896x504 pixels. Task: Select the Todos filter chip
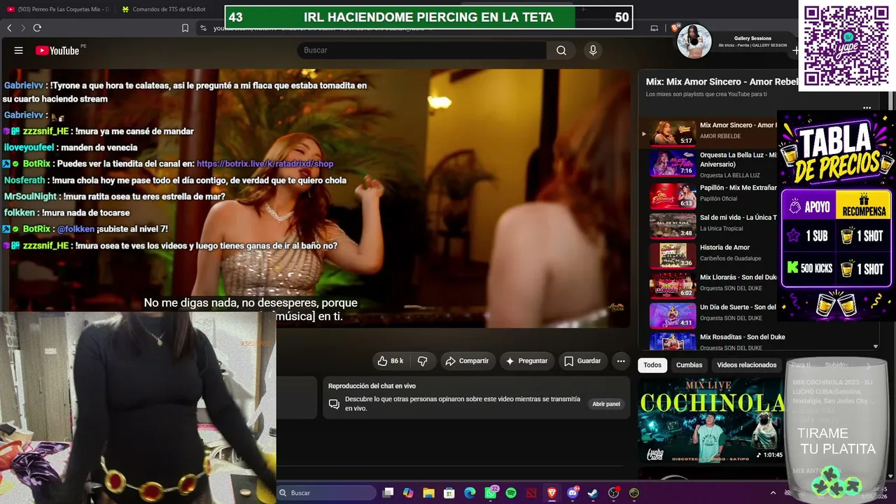tap(652, 365)
